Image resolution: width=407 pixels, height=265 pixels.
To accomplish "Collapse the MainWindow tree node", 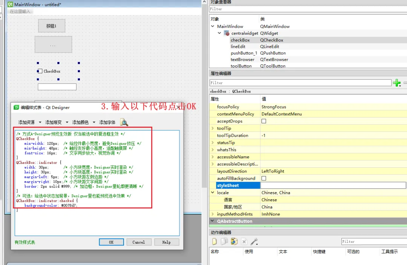I will click(x=213, y=26).
